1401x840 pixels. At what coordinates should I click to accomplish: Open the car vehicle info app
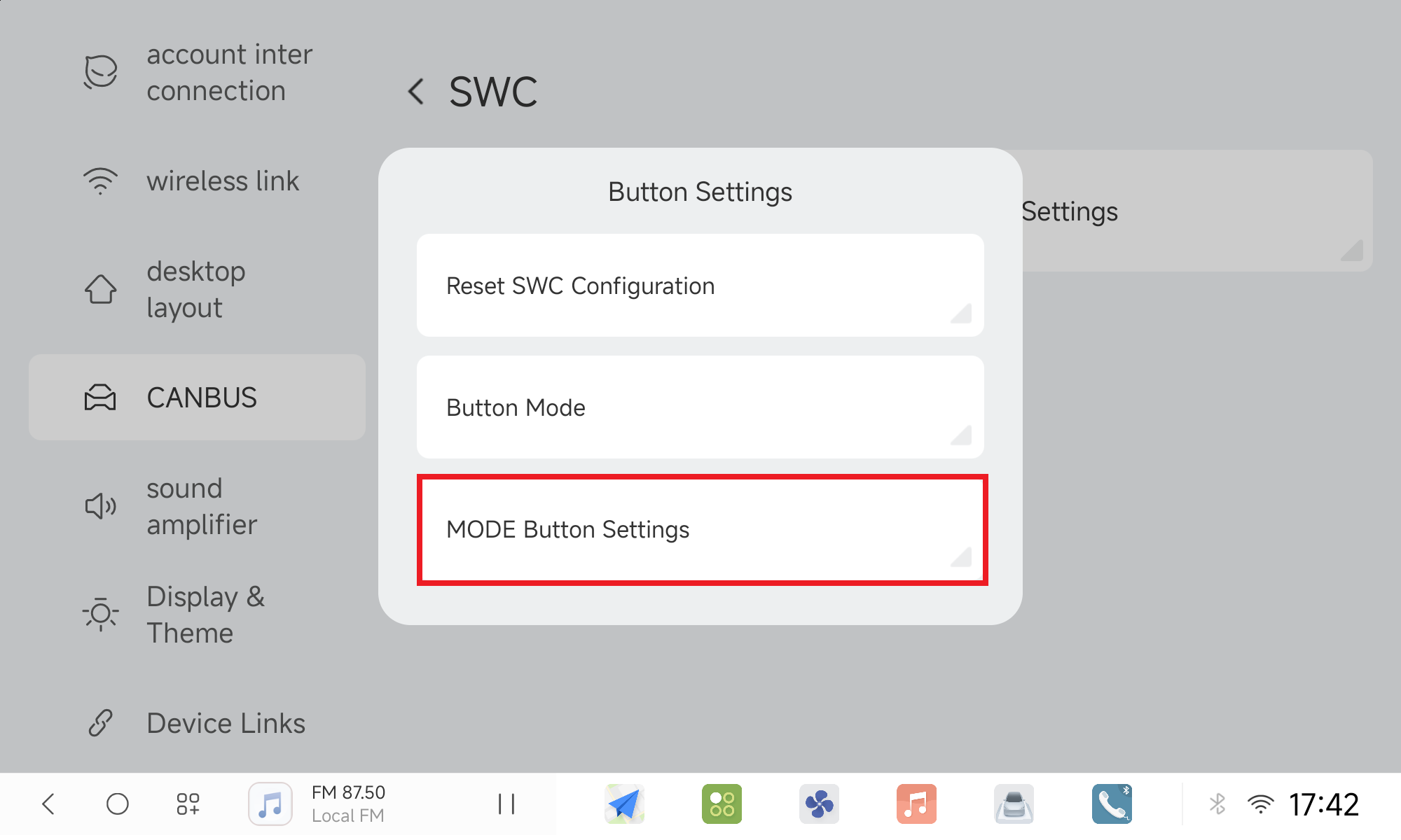[1014, 804]
